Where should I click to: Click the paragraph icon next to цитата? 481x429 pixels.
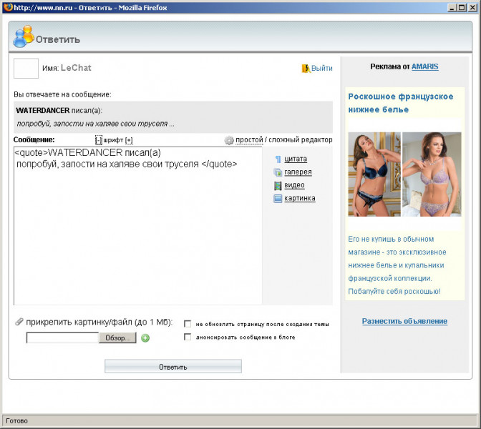point(278,159)
